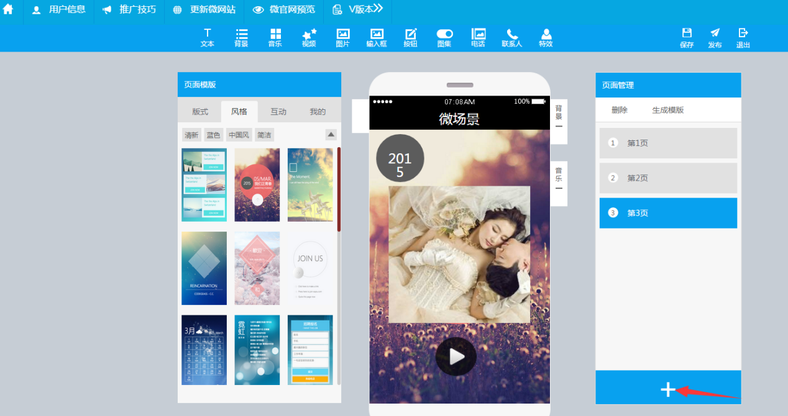788x416 pixels.
Task: Click the 背景 toolbar icon
Action: pos(241,37)
